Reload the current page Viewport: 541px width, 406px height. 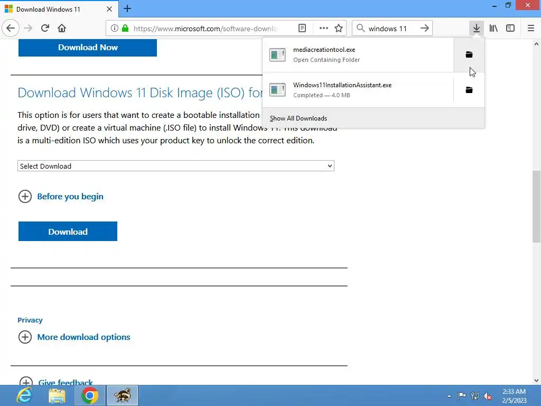(x=45, y=28)
